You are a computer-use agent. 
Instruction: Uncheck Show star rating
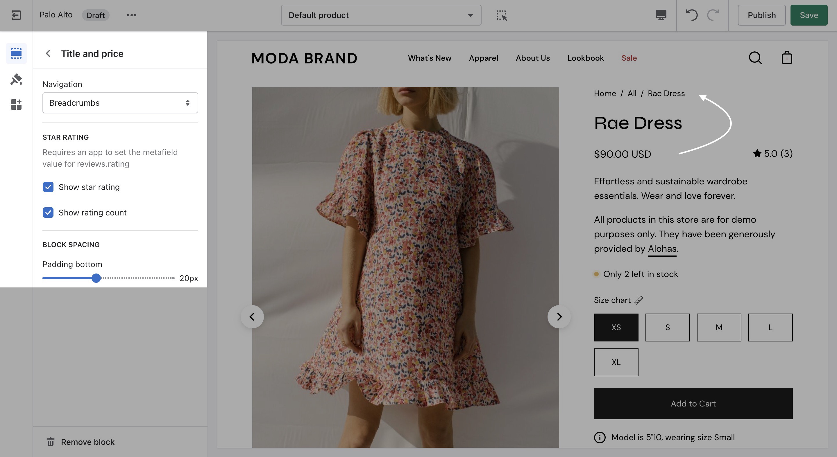48,187
